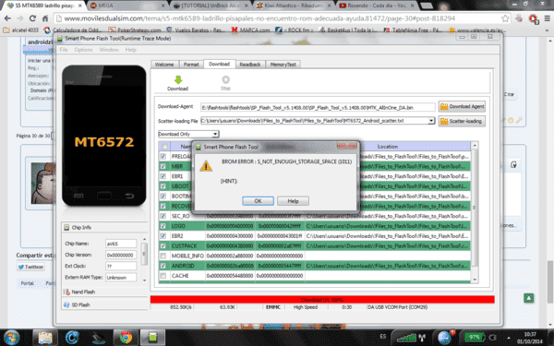Image resolution: width=554 pixels, height=346 pixels.
Task: Uncheck the CUSTPACK partition checkbox
Action: tap(163, 245)
